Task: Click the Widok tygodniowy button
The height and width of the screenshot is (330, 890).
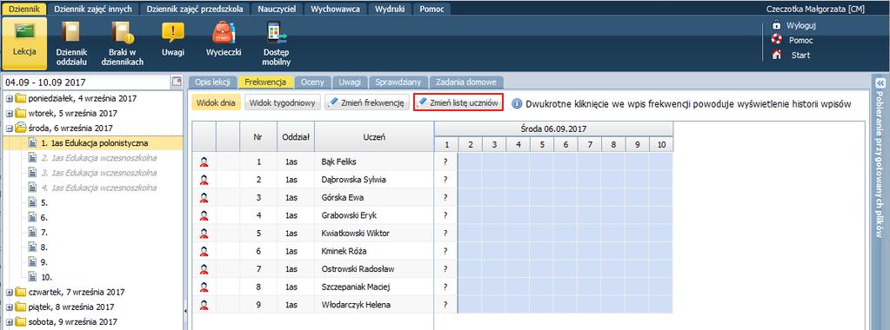Action: point(282,103)
